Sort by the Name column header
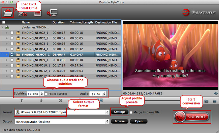The image size is (219, 133). [26, 22]
